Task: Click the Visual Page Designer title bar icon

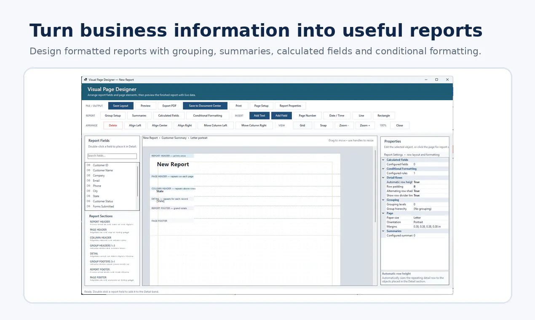Action: coord(86,80)
